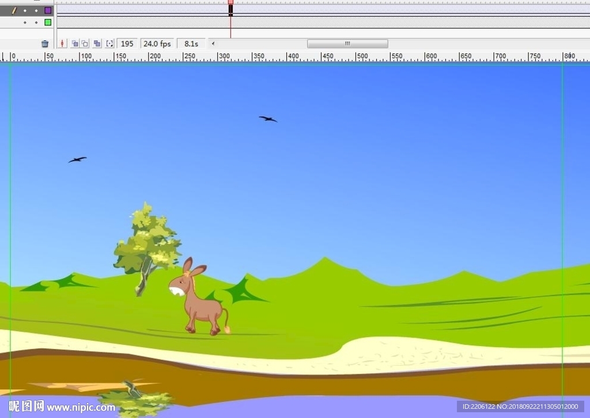Click the red playhead marker on timeline

tap(230, 2)
